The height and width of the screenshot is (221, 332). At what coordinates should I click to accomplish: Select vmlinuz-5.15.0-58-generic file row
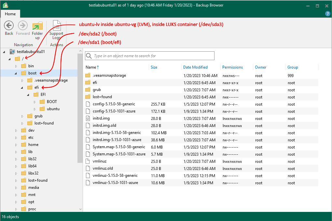tap(201, 176)
